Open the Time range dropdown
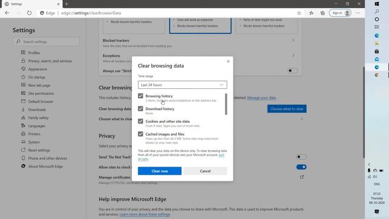The width and height of the screenshot is (389, 219). coord(182,85)
